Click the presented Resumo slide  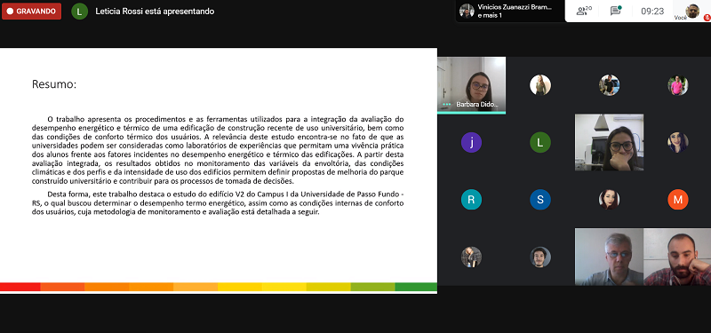(x=218, y=170)
